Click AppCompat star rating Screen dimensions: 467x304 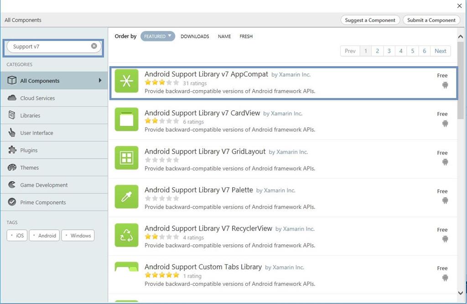[162, 82]
